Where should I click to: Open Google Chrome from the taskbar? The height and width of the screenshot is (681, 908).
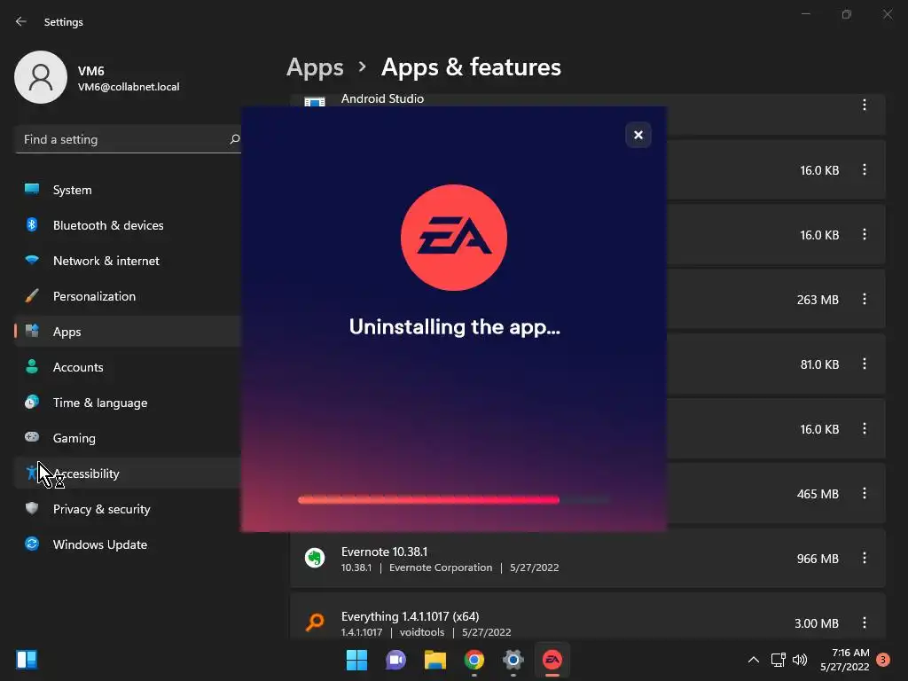tap(474, 660)
